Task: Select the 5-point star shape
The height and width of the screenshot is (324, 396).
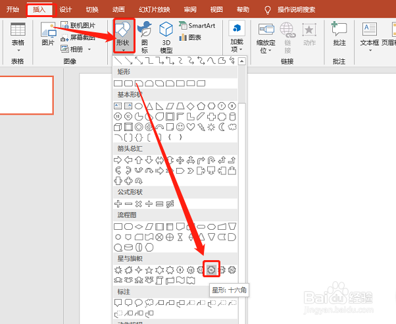Action: 149,270
